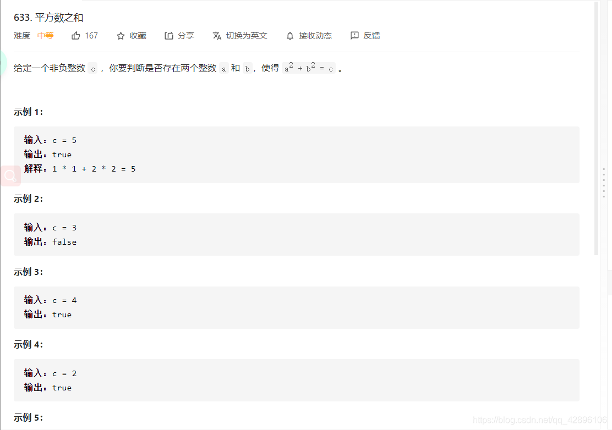Expand the panel using the right-edge dotted handle

604,181
